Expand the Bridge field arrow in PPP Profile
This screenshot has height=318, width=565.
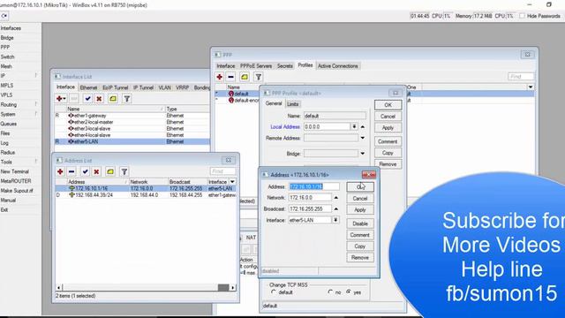(x=363, y=154)
